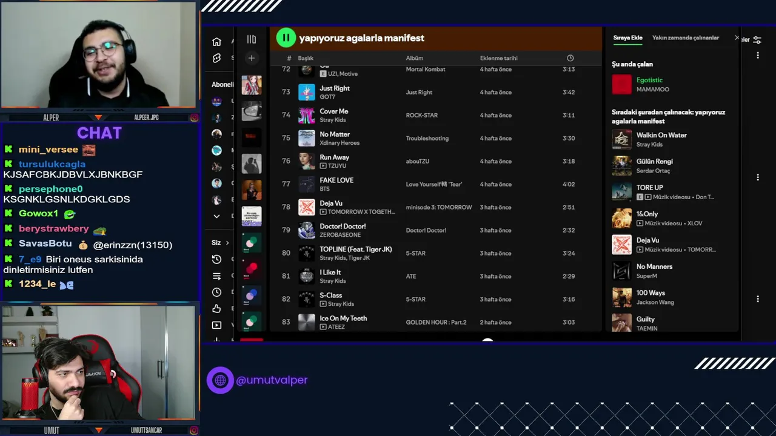The image size is (776, 436).
Task: Open the Troubleshooting album link
Action: (427, 138)
